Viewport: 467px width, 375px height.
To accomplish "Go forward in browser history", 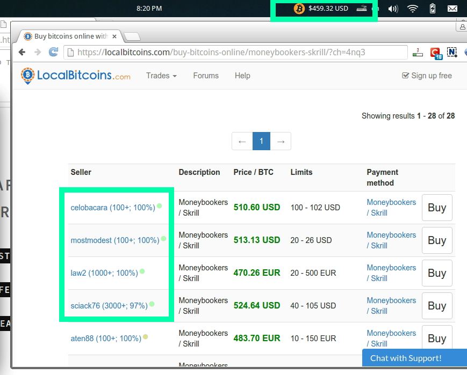I will (x=38, y=53).
